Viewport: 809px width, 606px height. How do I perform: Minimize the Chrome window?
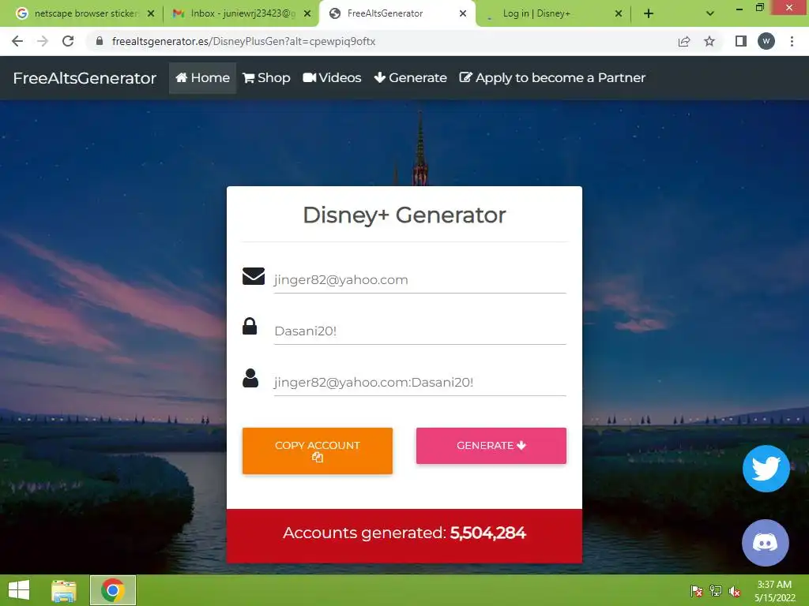pyautogui.click(x=739, y=8)
